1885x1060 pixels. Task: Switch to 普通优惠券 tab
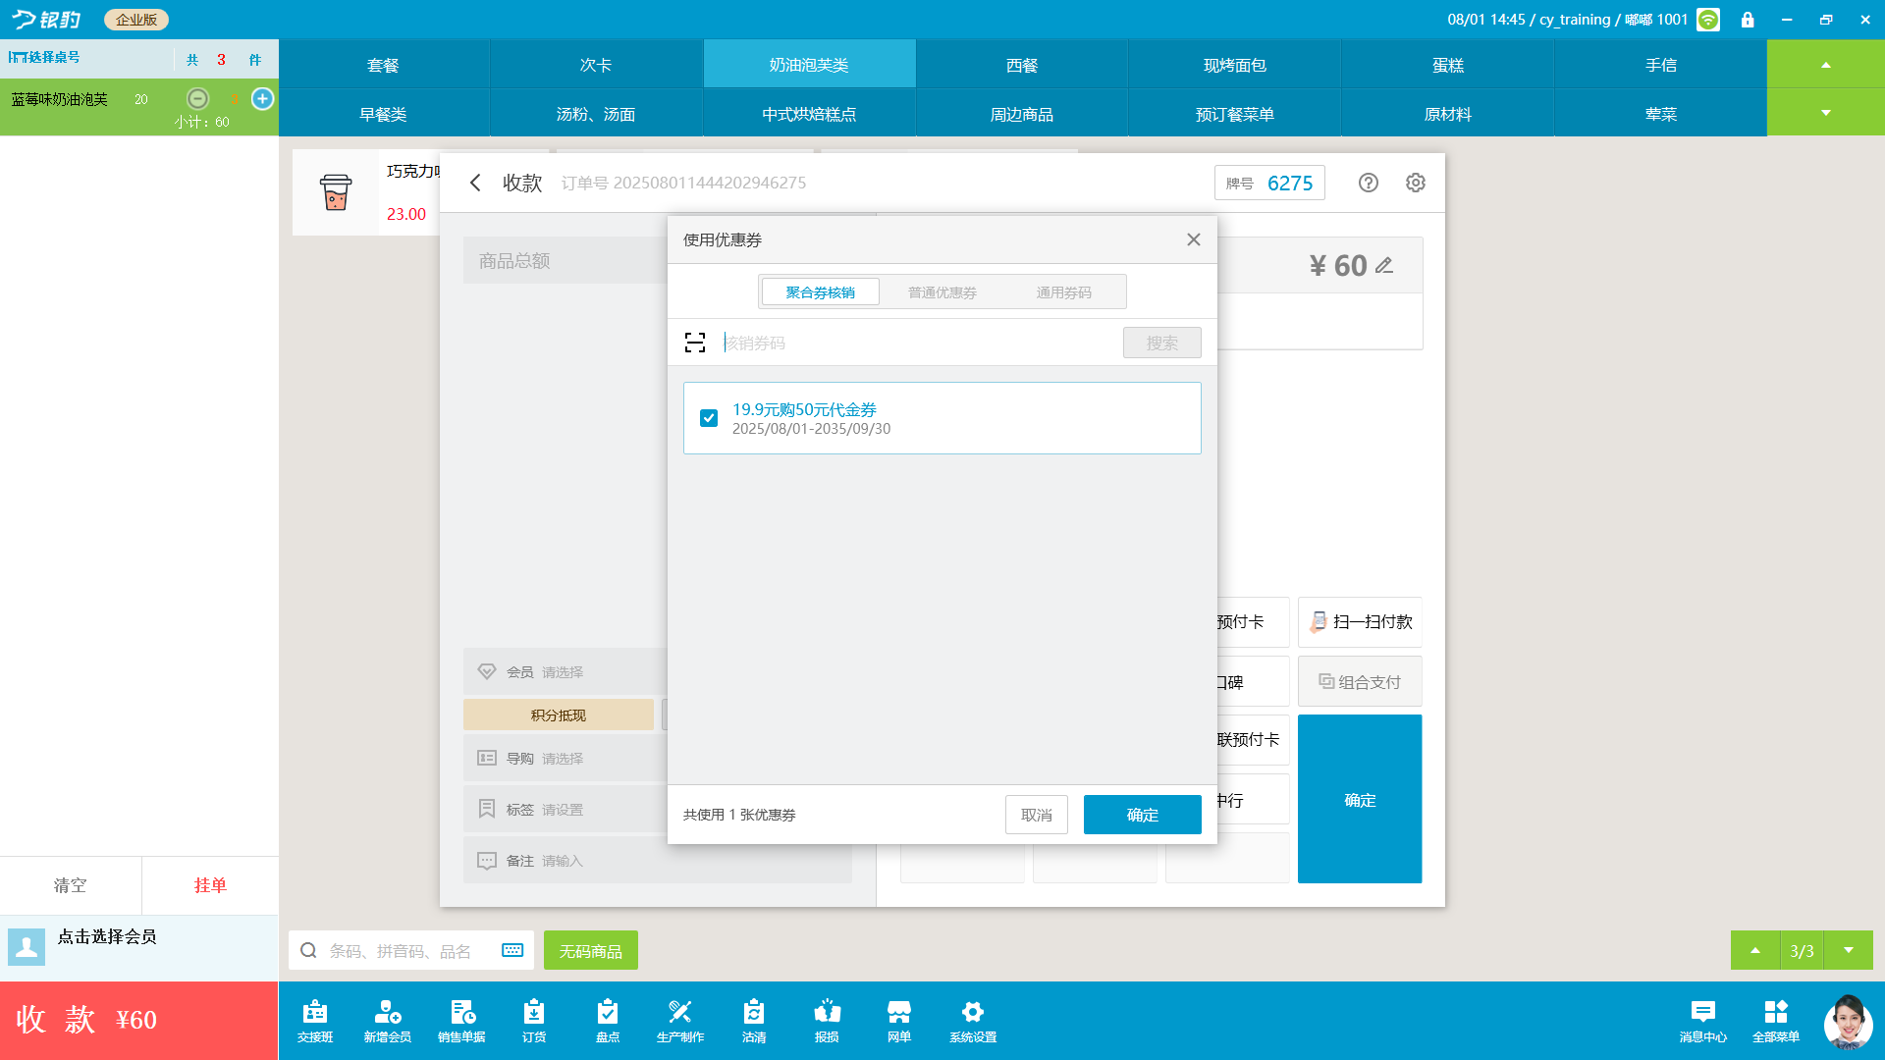(942, 292)
